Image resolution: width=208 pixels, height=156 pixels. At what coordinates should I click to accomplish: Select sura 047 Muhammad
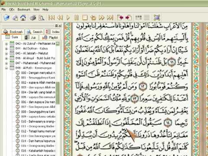(35, 63)
